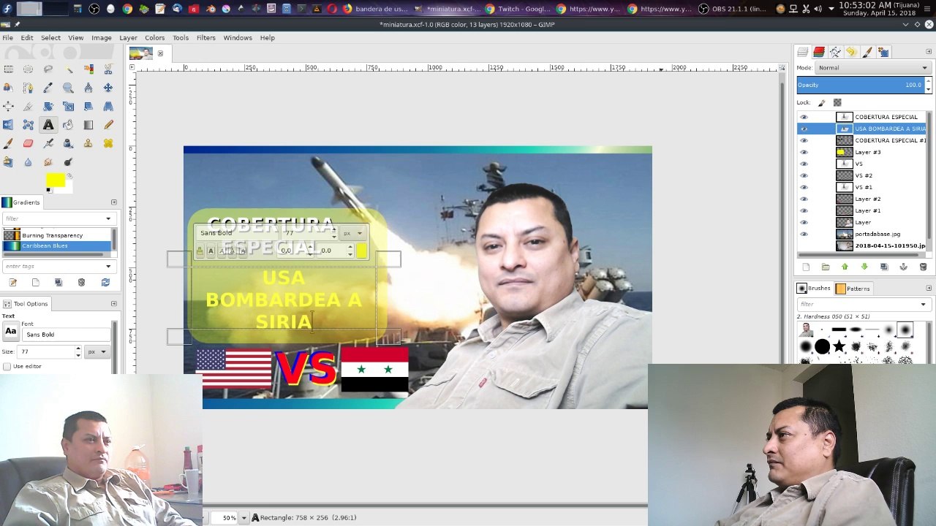
Task: Select the Heal tool
Action: tap(108, 143)
